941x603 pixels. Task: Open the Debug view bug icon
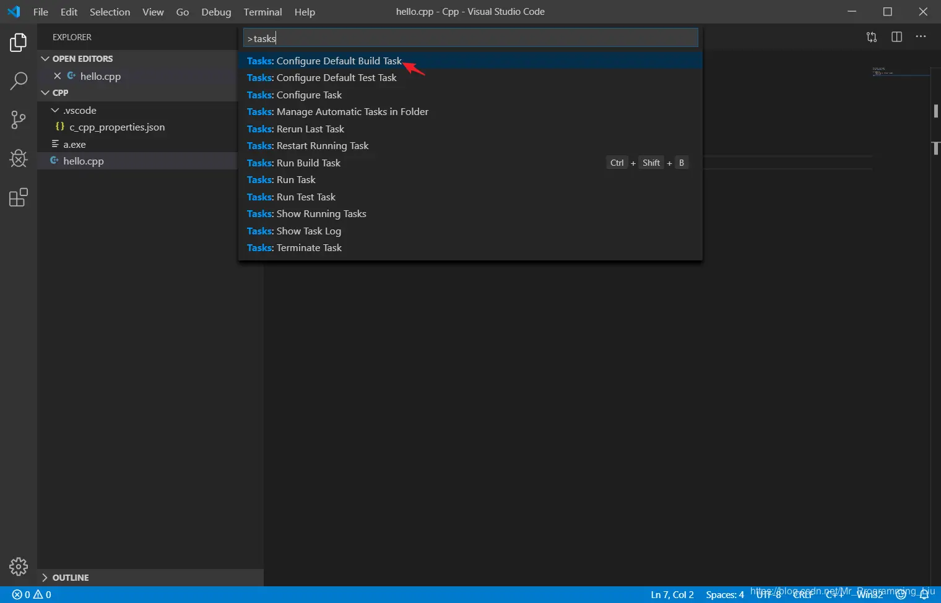[x=19, y=158]
